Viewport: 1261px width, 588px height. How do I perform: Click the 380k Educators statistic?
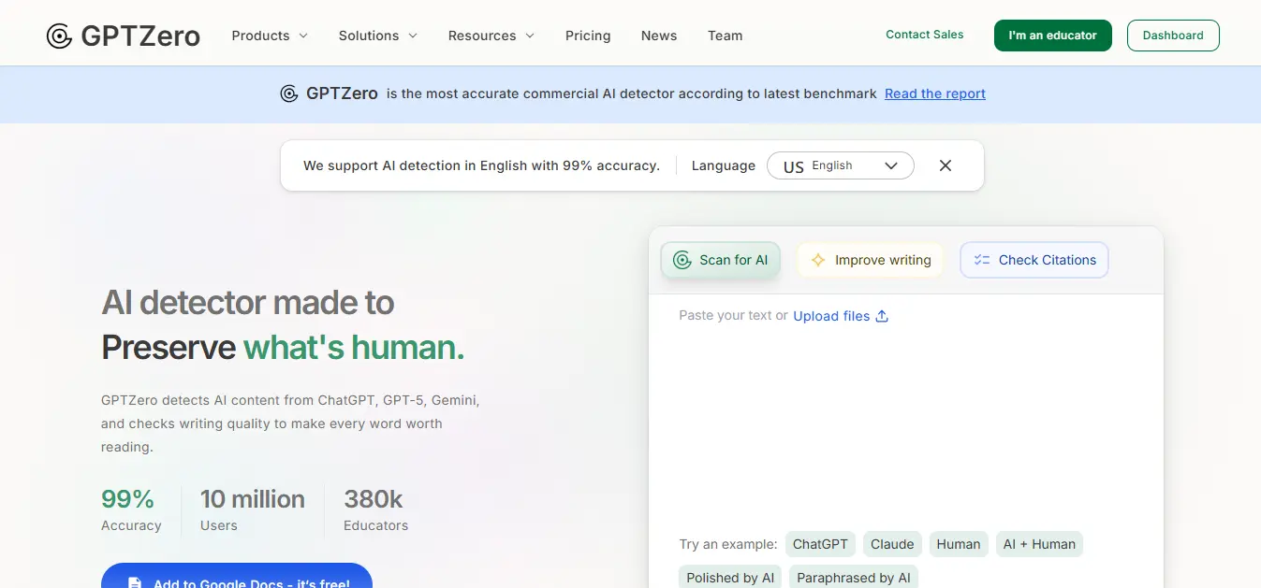(x=375, y=510)
